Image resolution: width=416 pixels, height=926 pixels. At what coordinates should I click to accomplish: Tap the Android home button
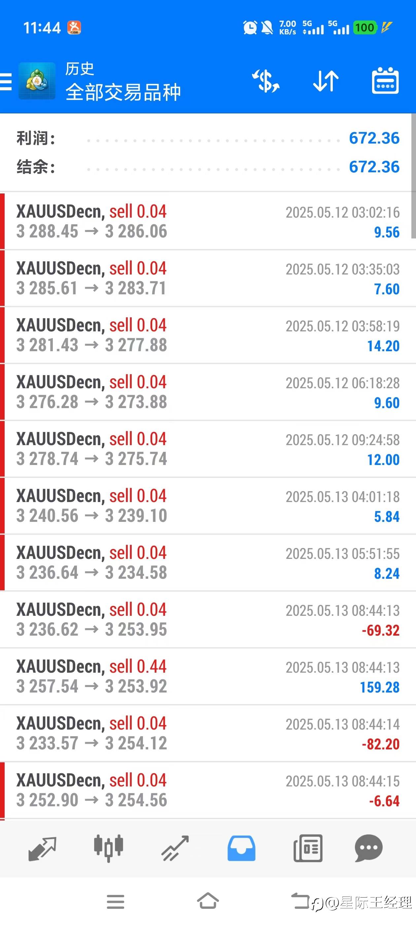point(208,901)
